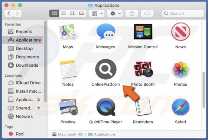Image resolution: width=208 pixels, height=140 pixels.
Task: Go back with the left chevron button
Action: click(x=9, y=13)
